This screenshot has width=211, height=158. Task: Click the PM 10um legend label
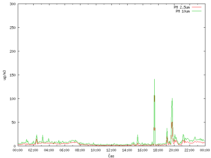point(183,11)
